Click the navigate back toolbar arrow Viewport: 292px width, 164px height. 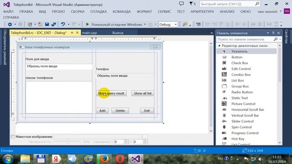click(10, 24)
